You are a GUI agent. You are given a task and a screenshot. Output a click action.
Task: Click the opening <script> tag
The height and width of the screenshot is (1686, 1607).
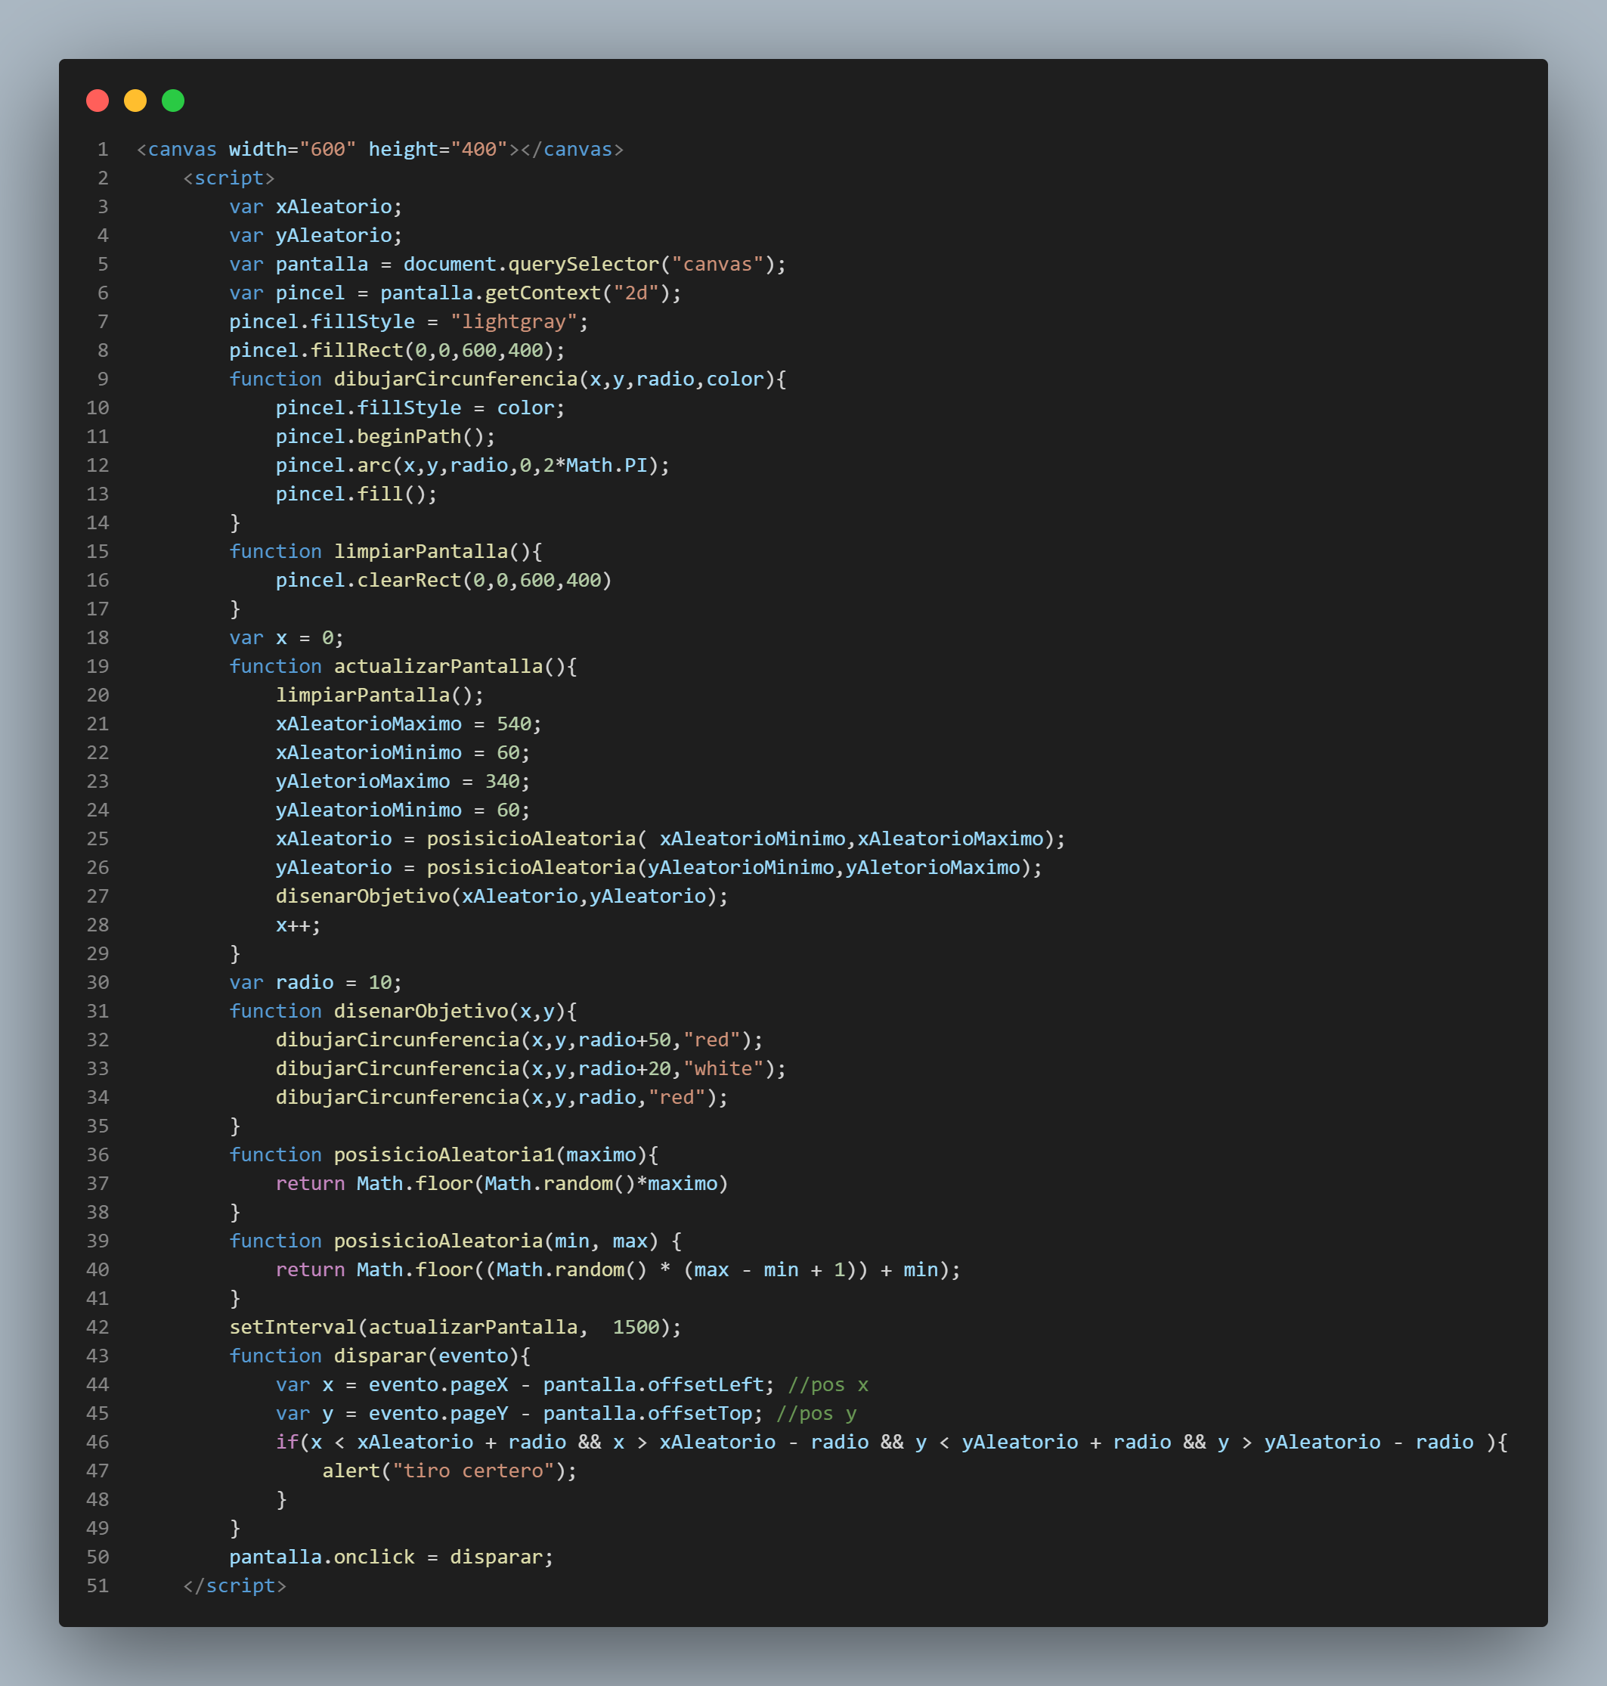[x=229, y=178]
